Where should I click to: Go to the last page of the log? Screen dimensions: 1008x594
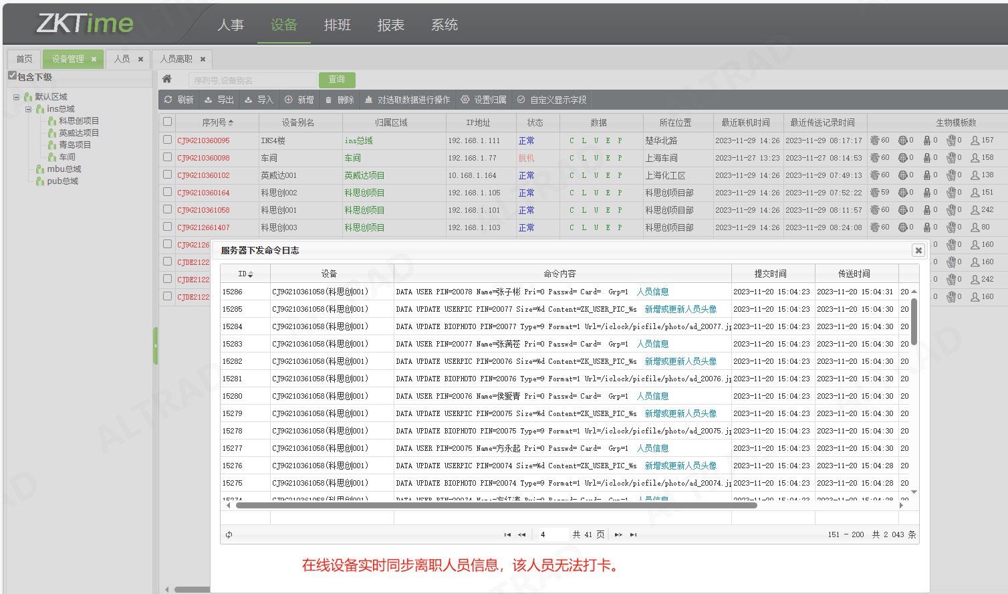[x=633, y=534]
